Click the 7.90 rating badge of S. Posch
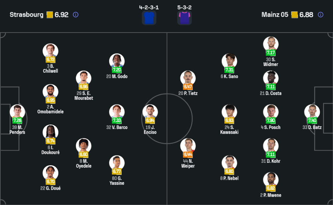This screenshot has width=333, height=205. (270, 120)
